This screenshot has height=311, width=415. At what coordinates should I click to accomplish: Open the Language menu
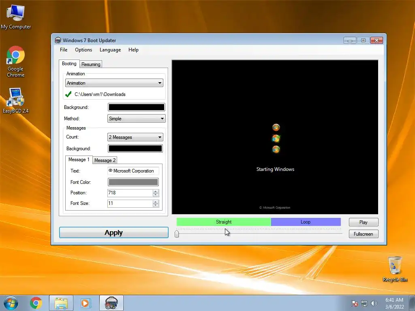pyautogui.click(x=110, y=50)
